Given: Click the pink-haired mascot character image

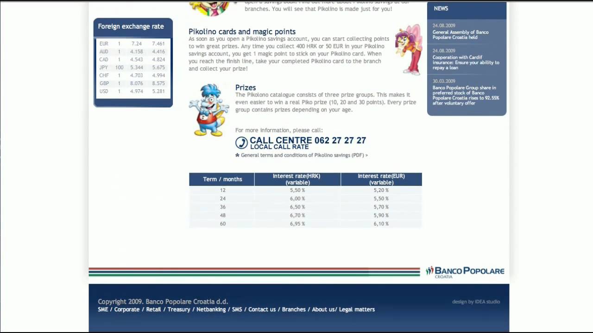Looking at the screenshot, I should [x=408, y=50].
